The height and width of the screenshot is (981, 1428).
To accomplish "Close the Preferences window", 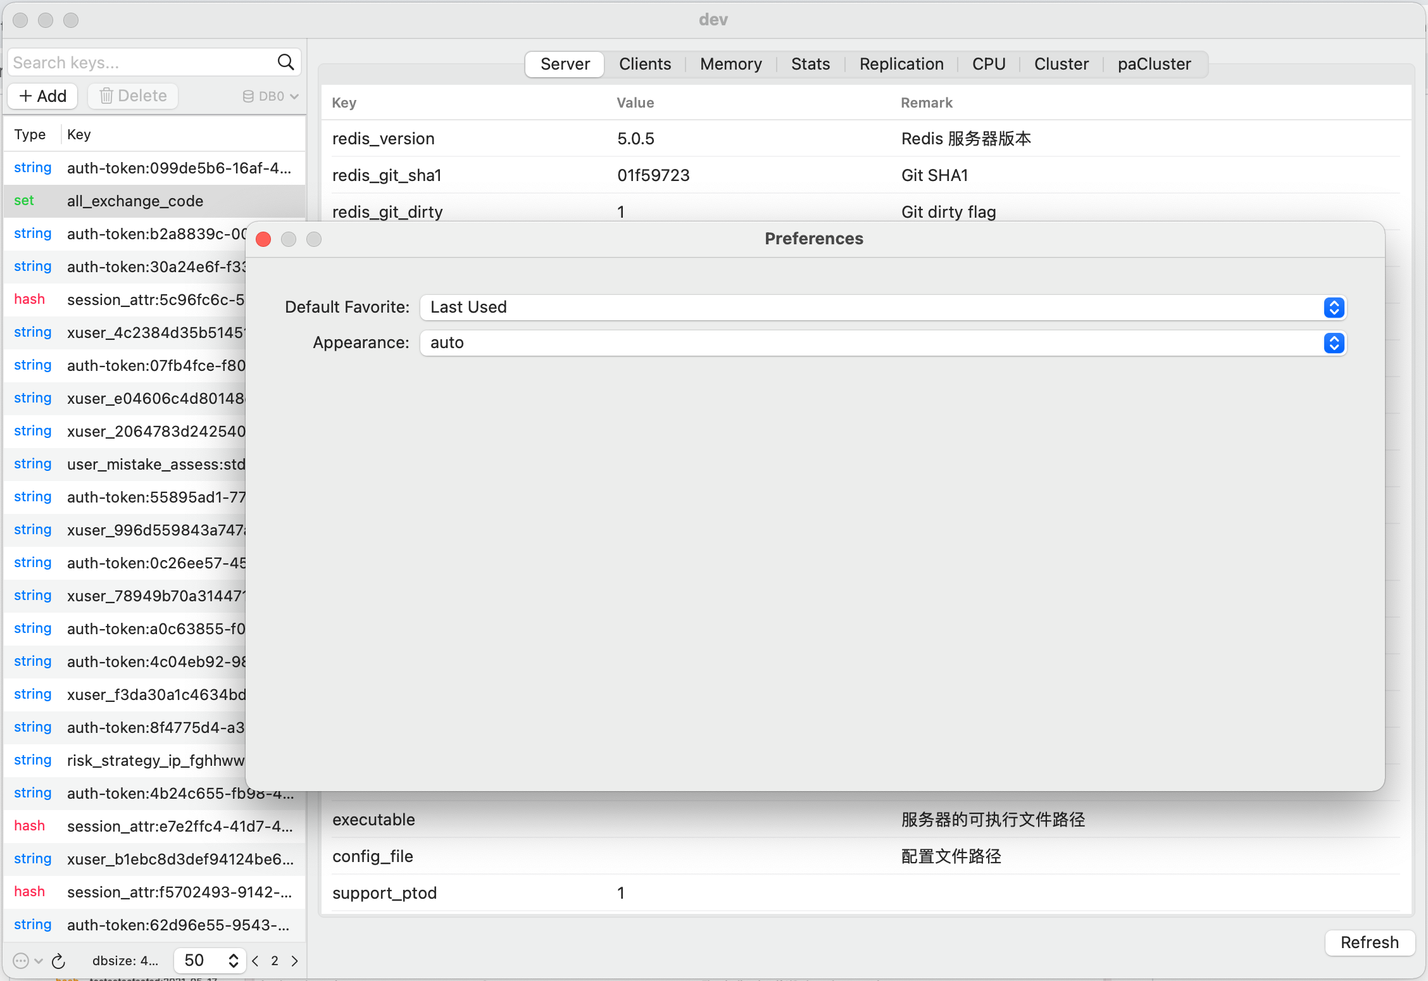I will (x=263, y=239).
